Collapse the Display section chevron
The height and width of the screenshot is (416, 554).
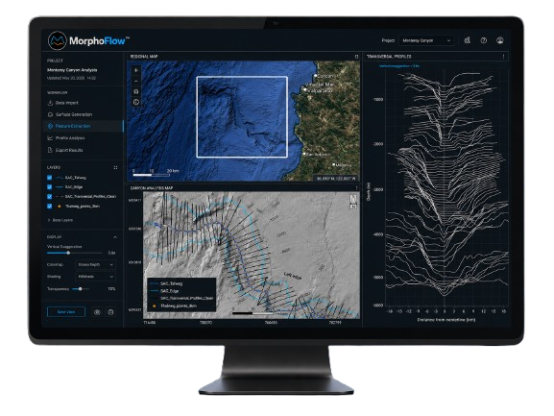(115, 236)
